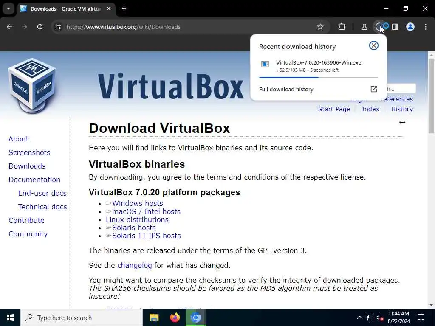Image resolution: width=435 pixels, height=326 pixels.
Task: Open the Chrome three-dot menu
Action: [426, 27]
